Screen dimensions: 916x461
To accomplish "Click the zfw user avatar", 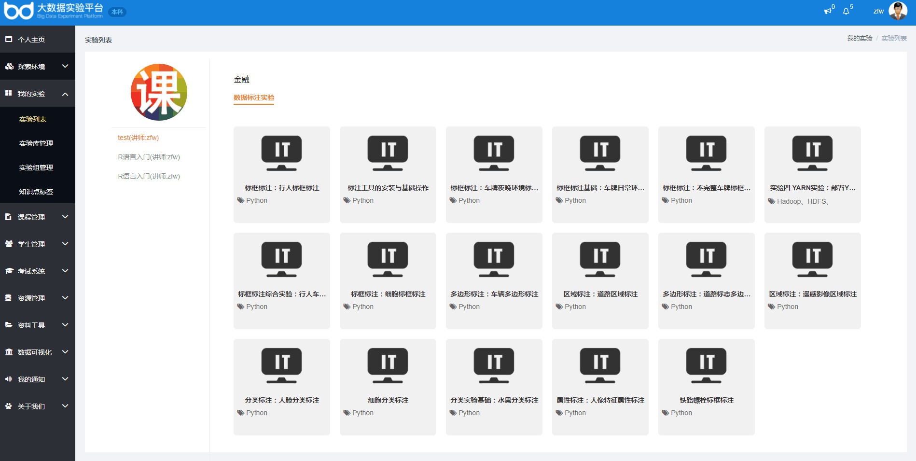I will [x=897, y=11].
